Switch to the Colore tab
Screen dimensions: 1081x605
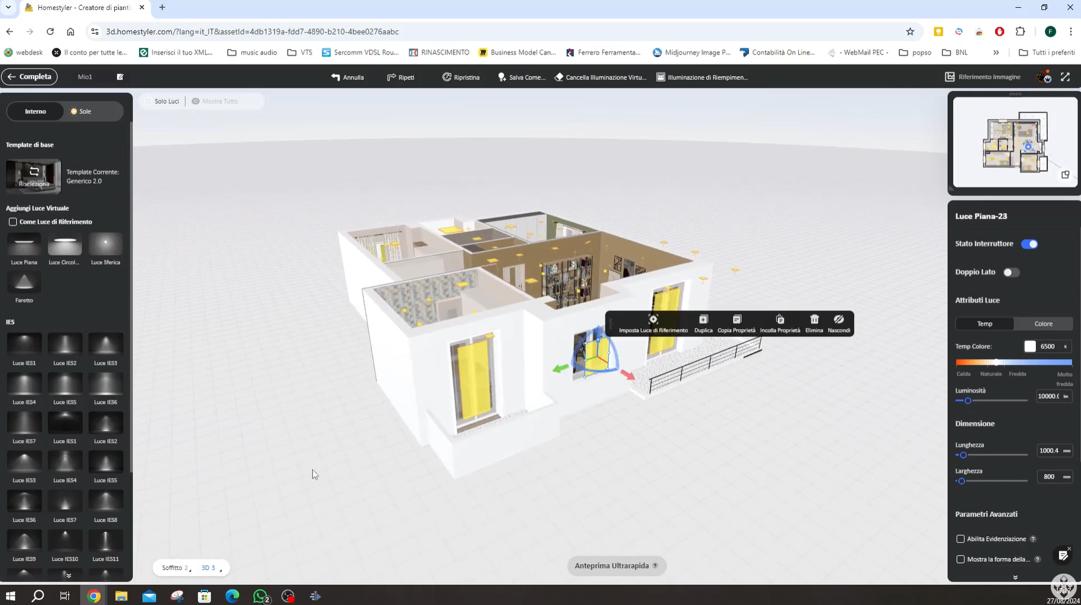pos(1043,324)
